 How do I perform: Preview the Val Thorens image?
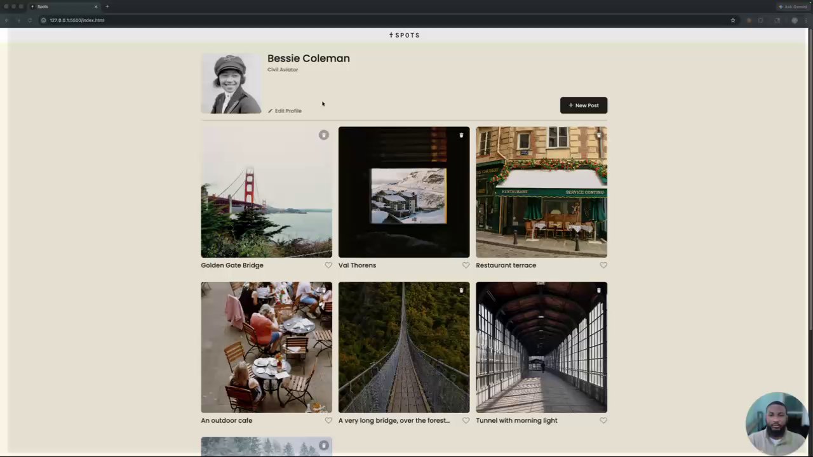click(404, 192)
